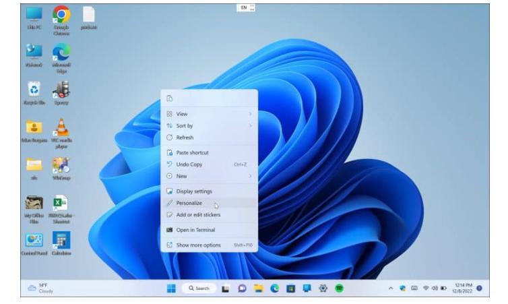
Task: Click the paste icon atop context menu
Action: click(x=169, y=98)
